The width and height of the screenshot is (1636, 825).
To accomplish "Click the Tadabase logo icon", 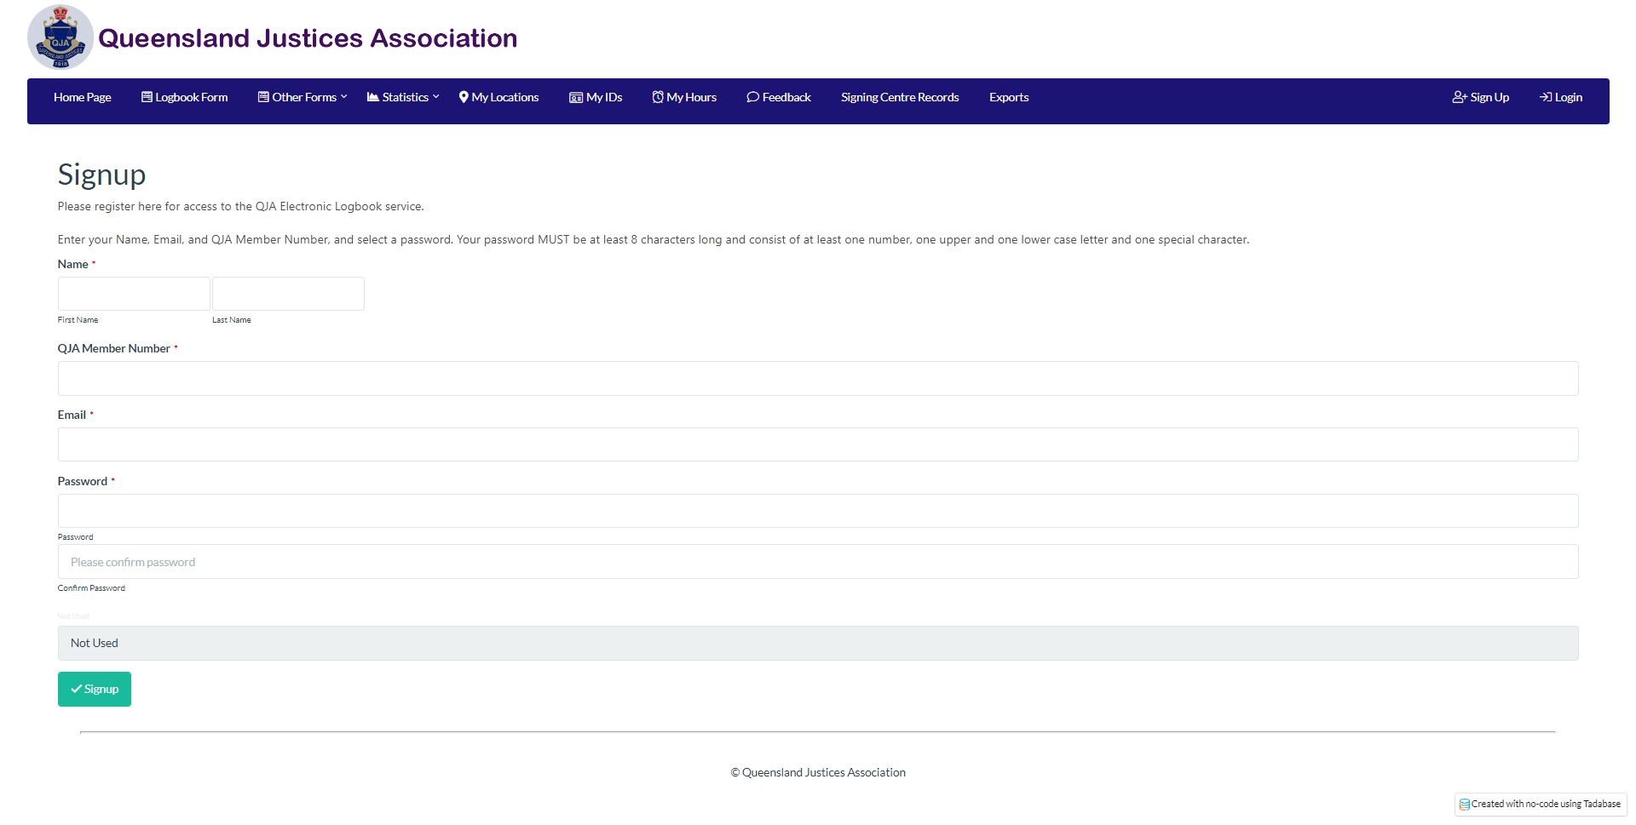I will (1465, 805).
